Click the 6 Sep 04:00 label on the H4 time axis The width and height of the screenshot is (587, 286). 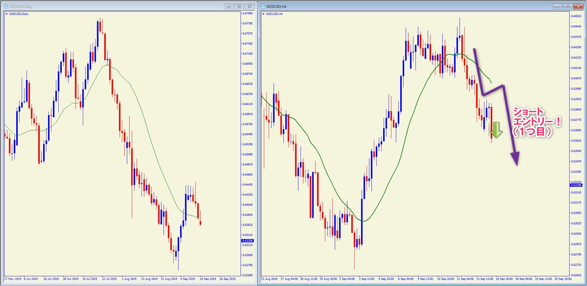point(406,279)
